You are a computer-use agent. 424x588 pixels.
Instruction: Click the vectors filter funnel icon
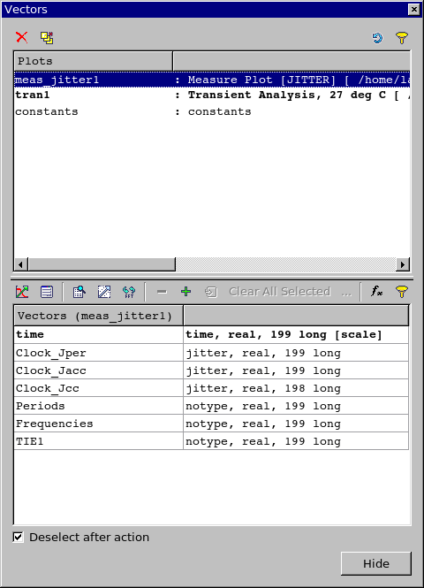coord(402,292)
